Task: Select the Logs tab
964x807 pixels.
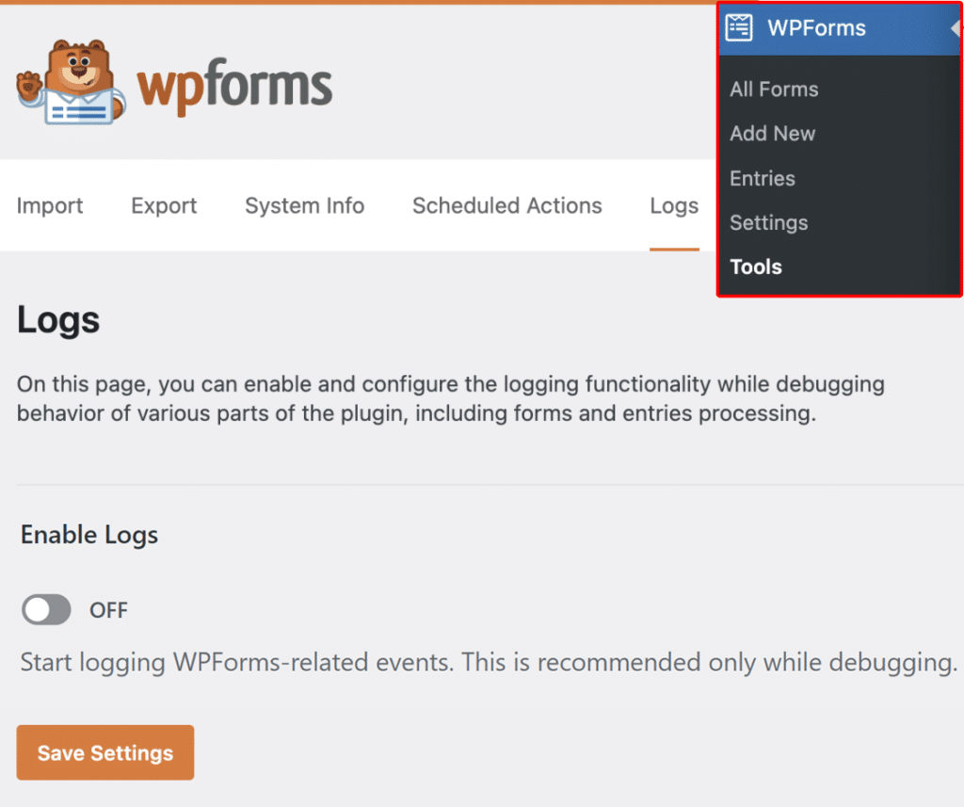Action: (673, 205)
